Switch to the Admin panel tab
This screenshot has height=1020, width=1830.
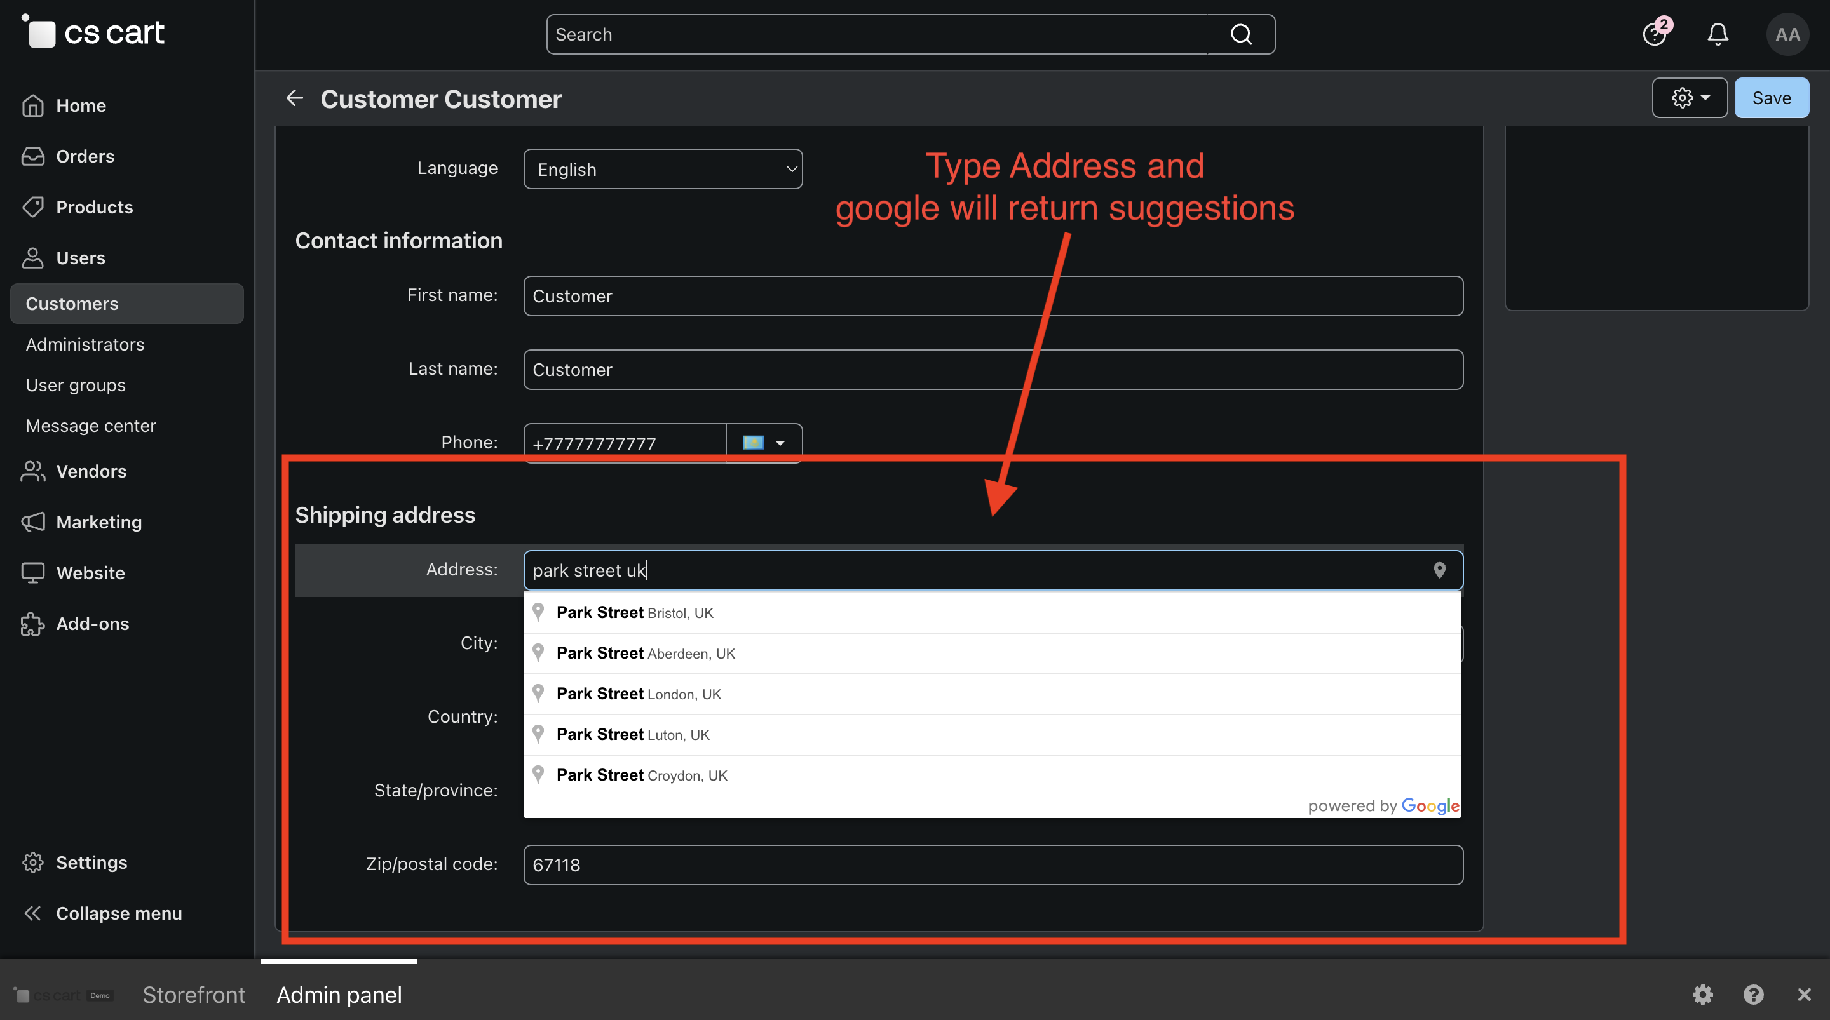pyautogui.click(x=339, y=995)
